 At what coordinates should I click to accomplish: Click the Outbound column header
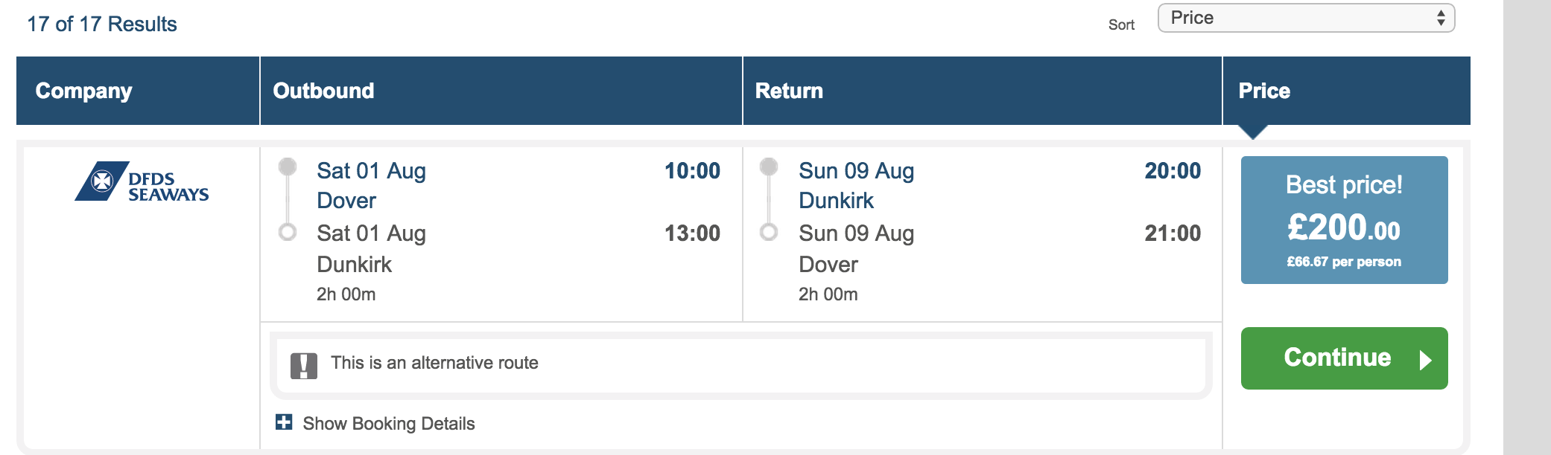coord(501,91)
